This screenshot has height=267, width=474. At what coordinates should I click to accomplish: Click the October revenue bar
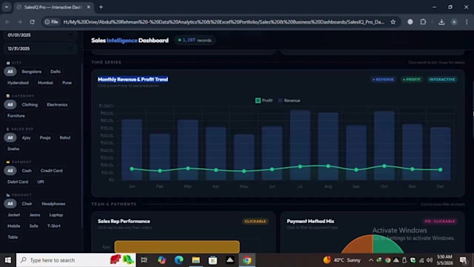384,146
